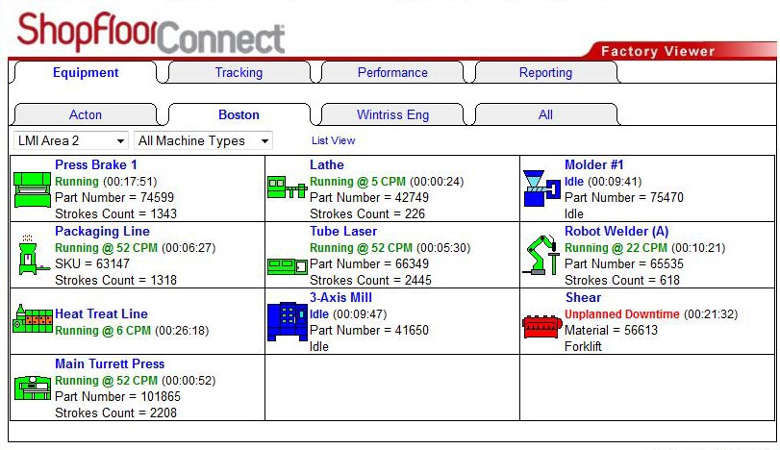Click 'Strokes Count = 1318' text
Image resolution: width=780 pixels, height=450 pixels.
116,280
